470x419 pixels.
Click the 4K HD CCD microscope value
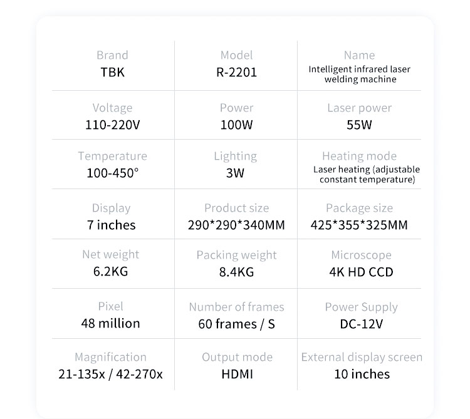pyautogui.click(x=361, y=272)
